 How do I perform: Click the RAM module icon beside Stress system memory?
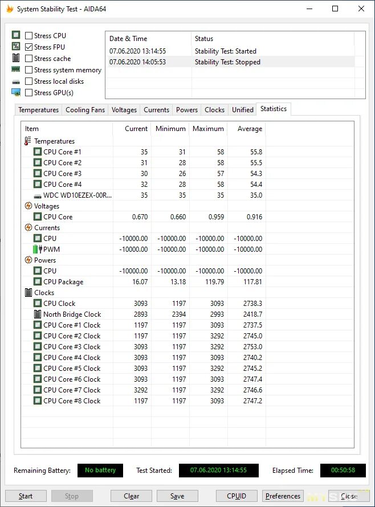tap(16, 69)
